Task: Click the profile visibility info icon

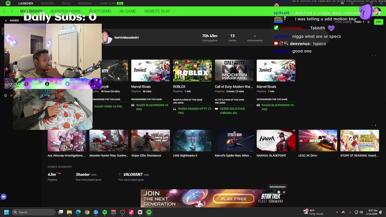Action: (369, 22)
